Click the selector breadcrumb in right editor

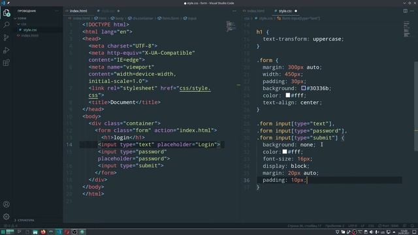298,18
